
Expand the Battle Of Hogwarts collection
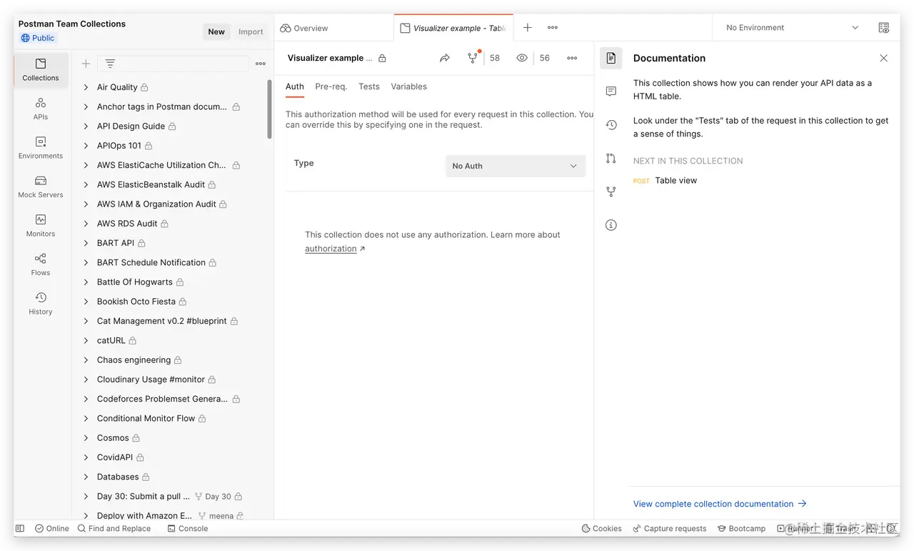click(86, 282)
